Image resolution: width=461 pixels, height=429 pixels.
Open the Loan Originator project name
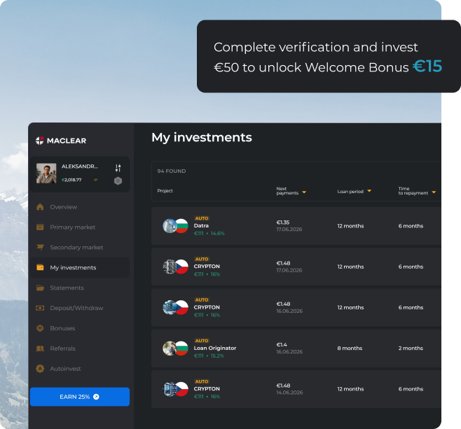[x=215, y=349]
